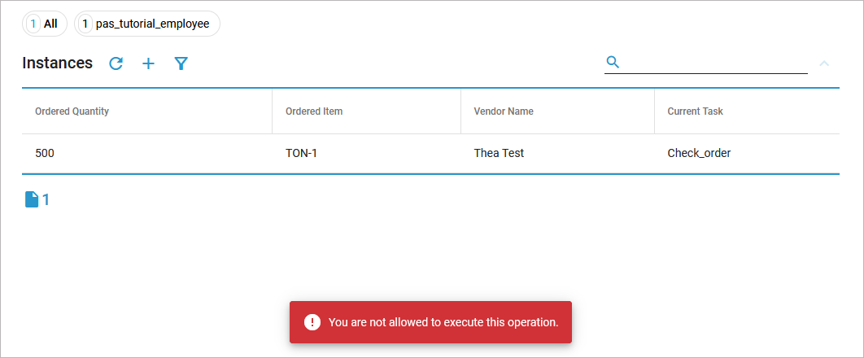864x358 pixels.
Task: Click the page document icon
Action: (32, 199)
